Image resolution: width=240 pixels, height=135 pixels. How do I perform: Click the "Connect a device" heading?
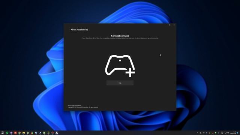coord(120,36)
